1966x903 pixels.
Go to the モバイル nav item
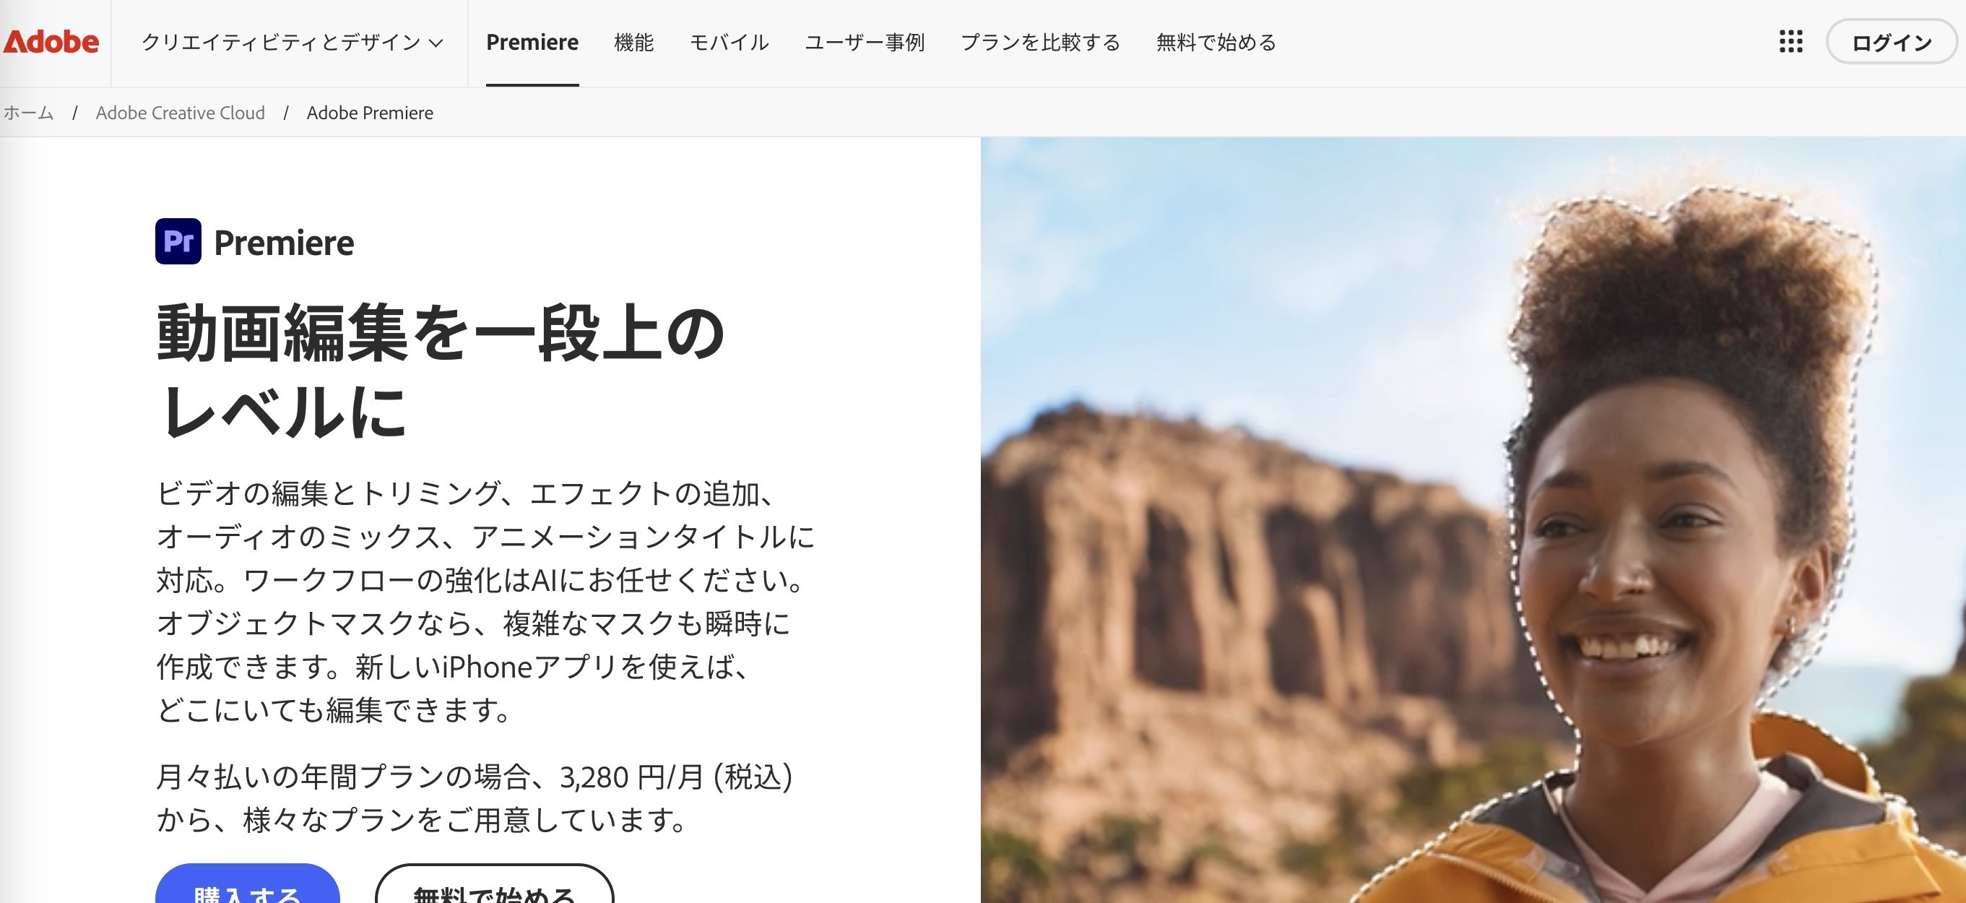pyautogui.click(x=729, y=43)
